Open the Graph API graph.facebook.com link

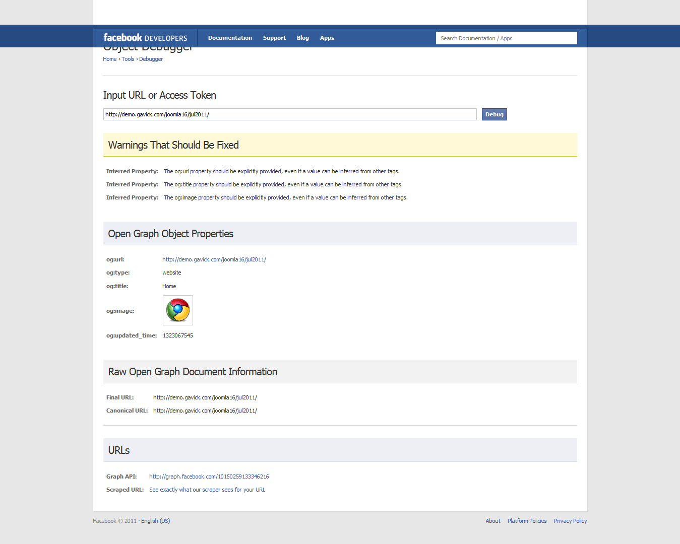[209, 477]
